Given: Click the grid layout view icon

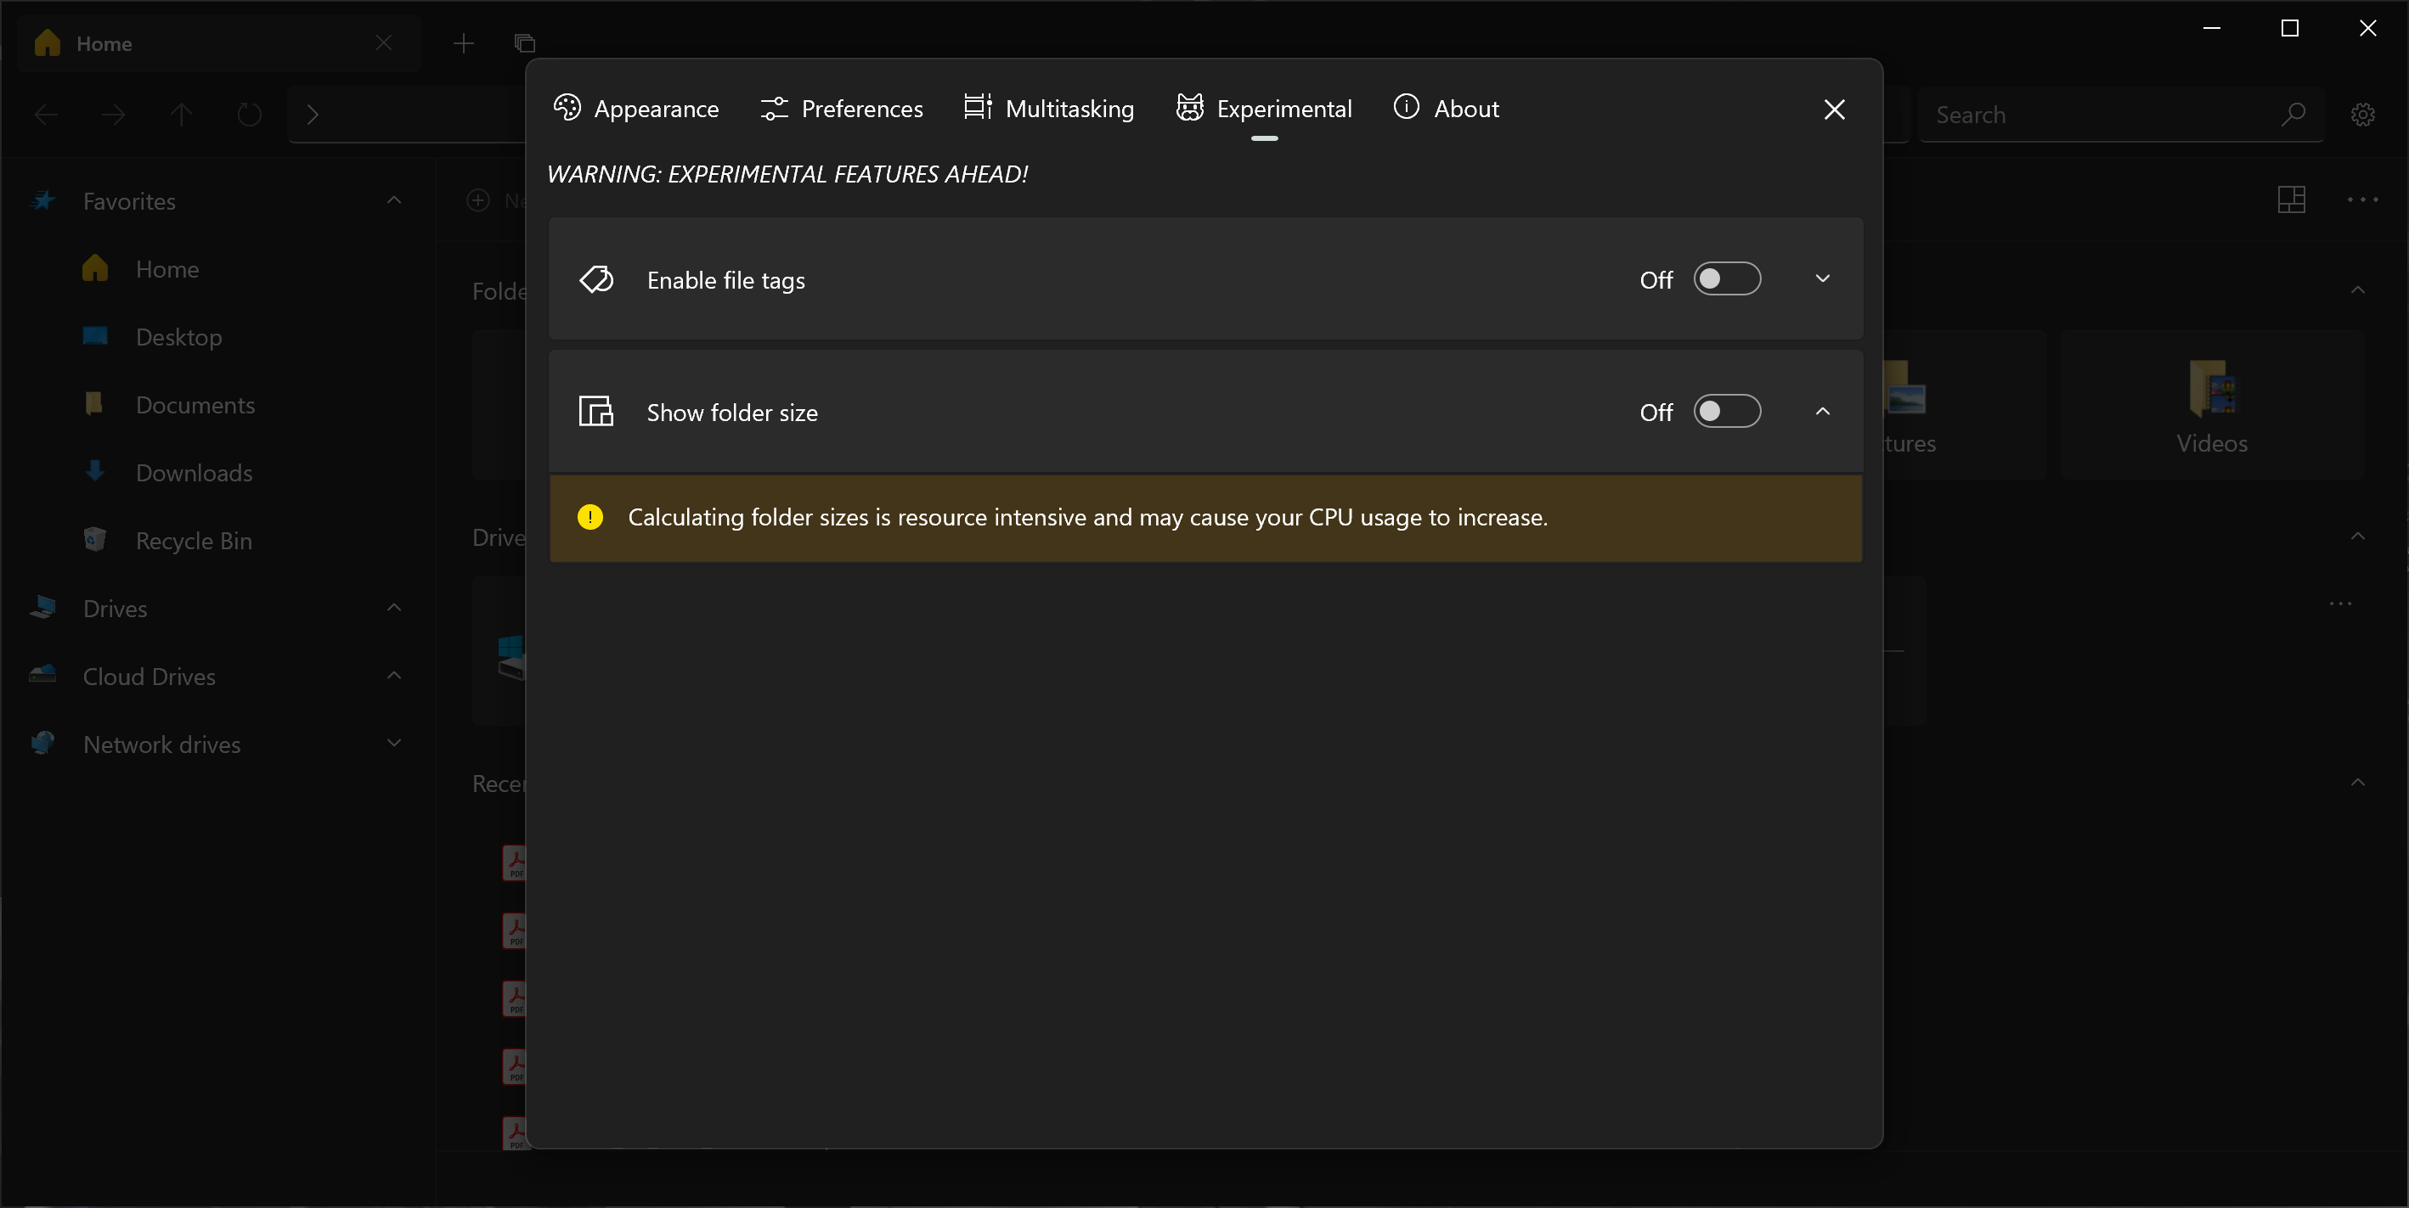Looking at the screenshot, I should pyautogui.click(x=2292, y=199).
